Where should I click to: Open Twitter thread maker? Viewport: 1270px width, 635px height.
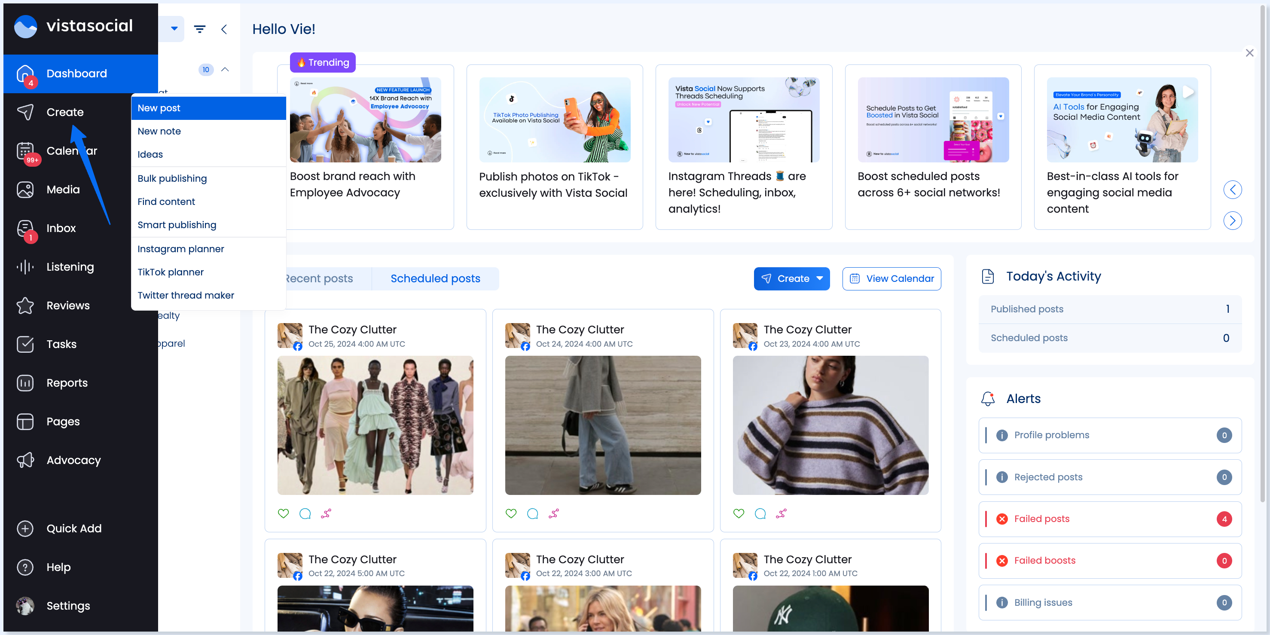(x=208, y=295)
